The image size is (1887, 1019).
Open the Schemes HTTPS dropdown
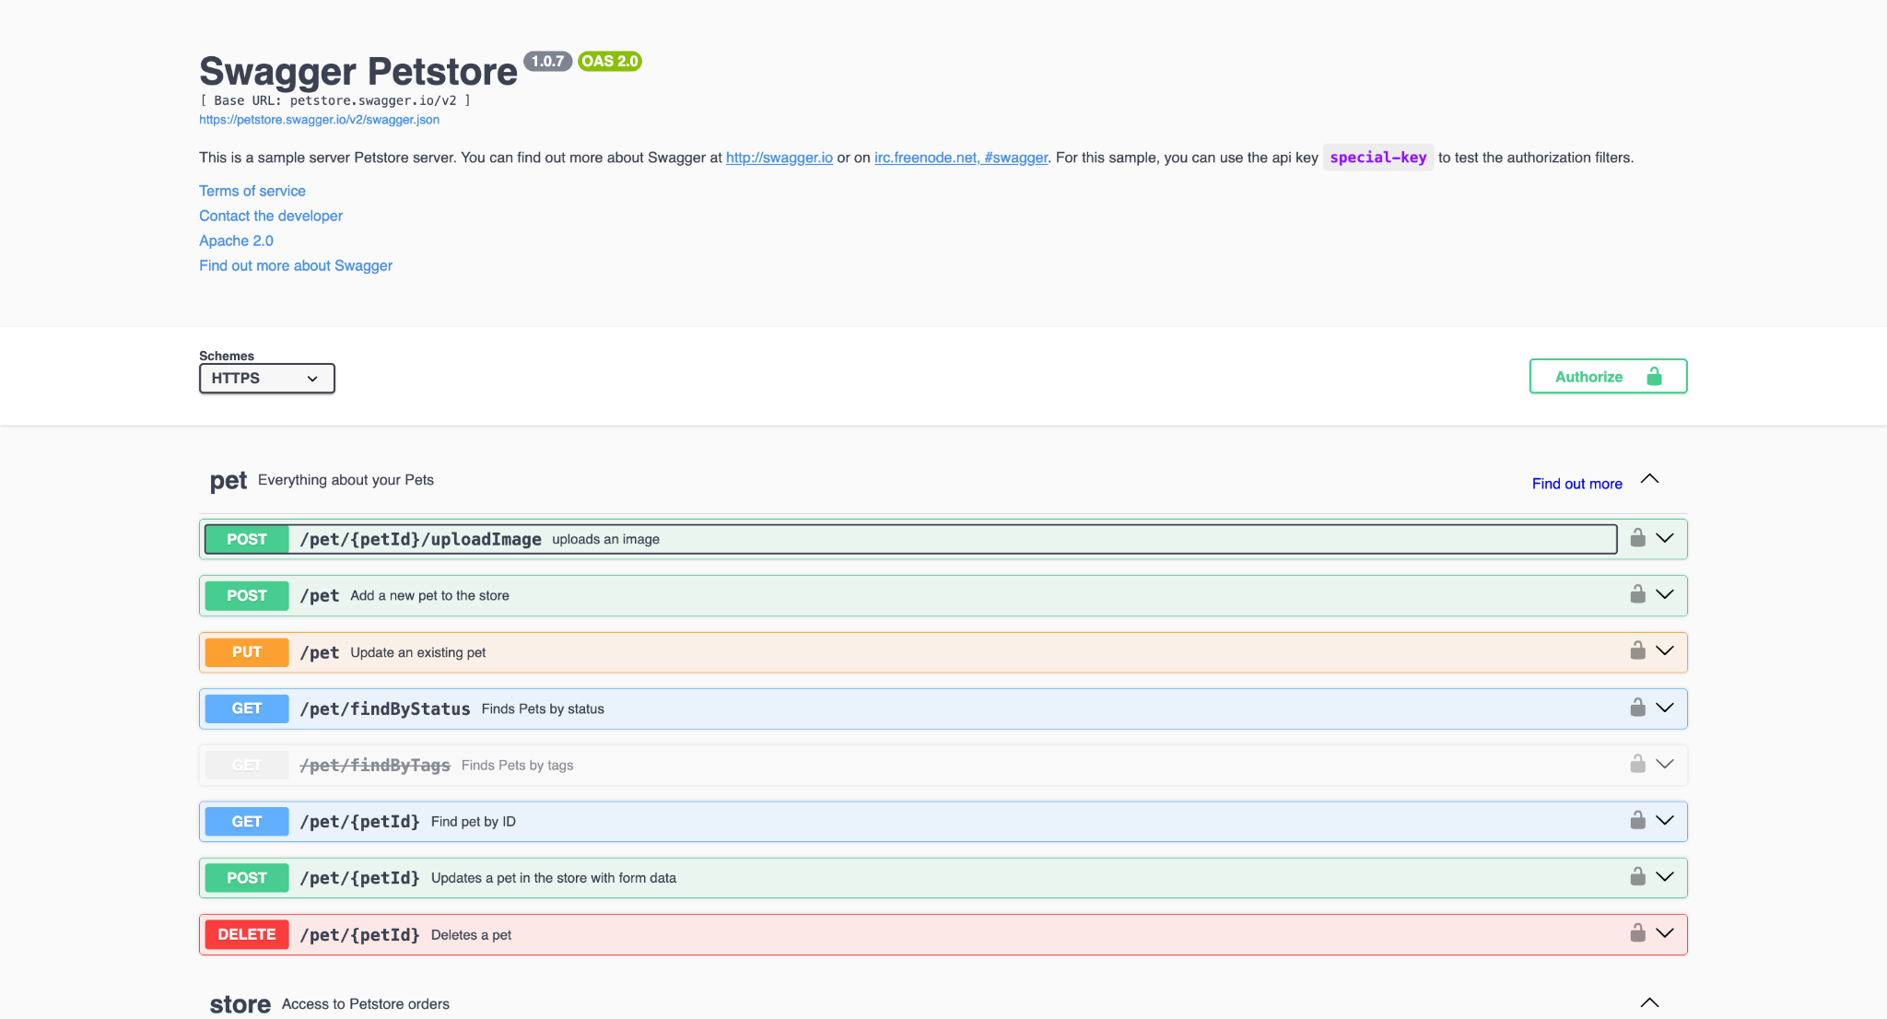tap(267, 379)
